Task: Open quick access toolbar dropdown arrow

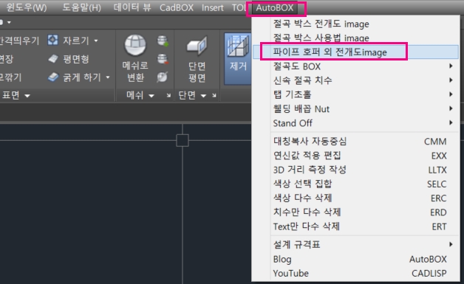Action: pos(9,22)
